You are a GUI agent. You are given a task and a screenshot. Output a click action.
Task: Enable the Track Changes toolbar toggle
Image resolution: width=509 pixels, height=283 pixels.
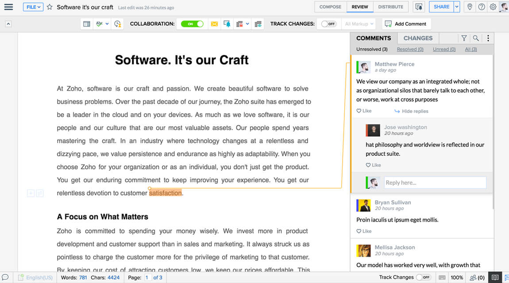[328, 24]
